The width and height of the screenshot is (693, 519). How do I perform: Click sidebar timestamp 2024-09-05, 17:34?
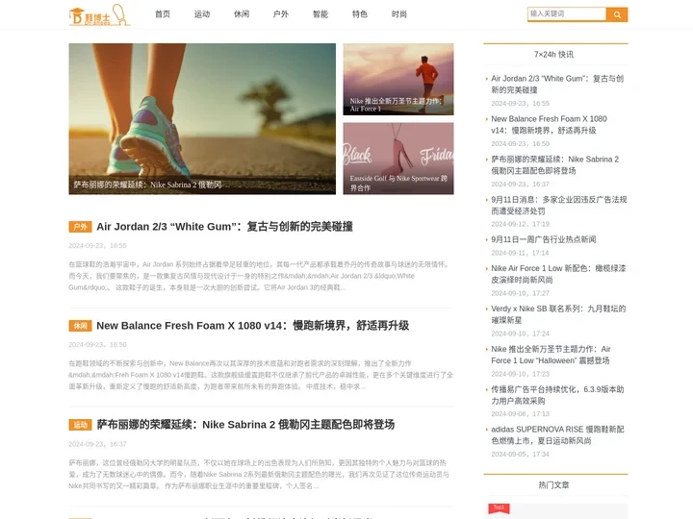520,454
